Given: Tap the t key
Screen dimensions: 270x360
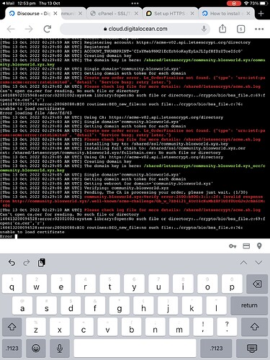Looking at the screenshot, I should (x=110, y=284).
